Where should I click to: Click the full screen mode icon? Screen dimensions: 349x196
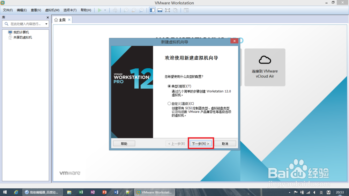point(168,10)
